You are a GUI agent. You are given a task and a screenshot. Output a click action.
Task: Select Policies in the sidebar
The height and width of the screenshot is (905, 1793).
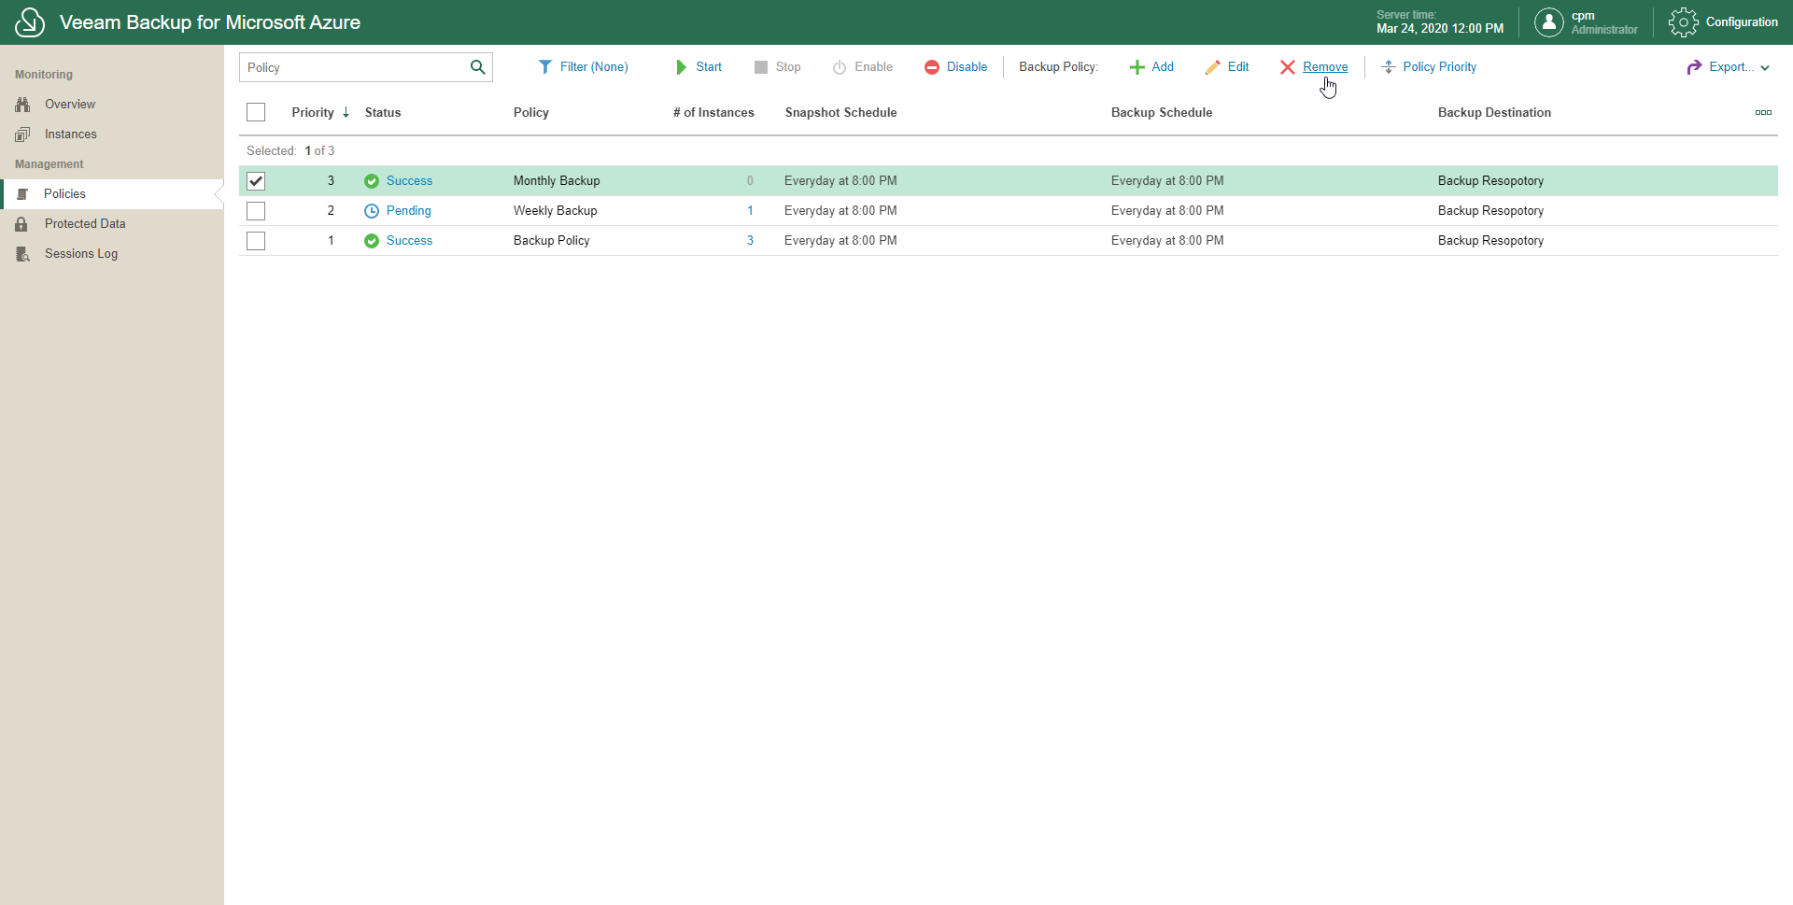tap(112, 194)
